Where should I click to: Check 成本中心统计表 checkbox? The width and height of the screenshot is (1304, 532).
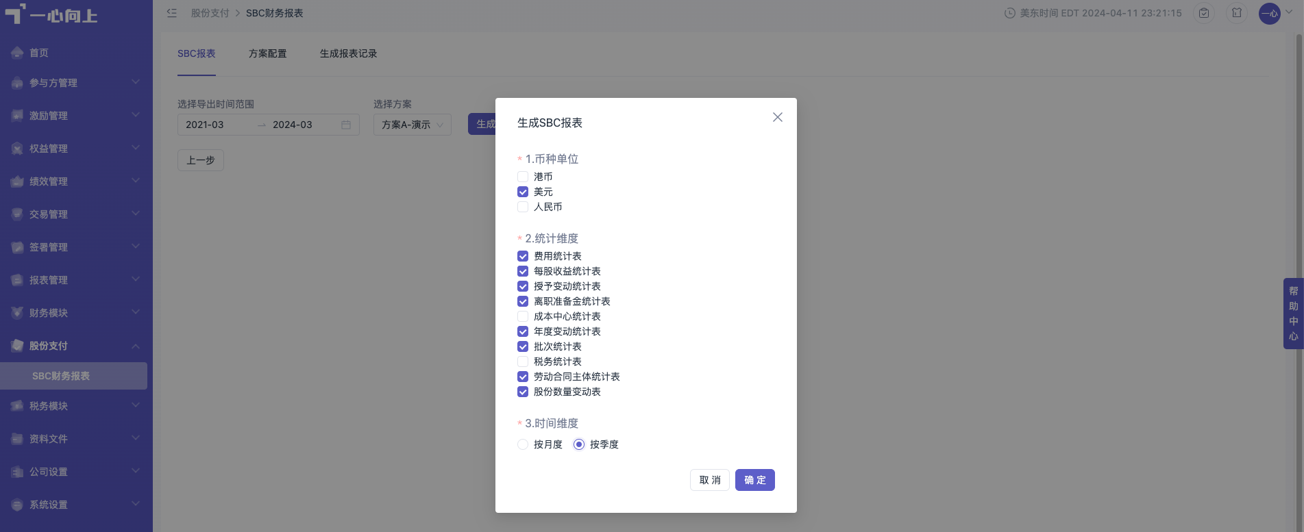[x=523, y=316]
